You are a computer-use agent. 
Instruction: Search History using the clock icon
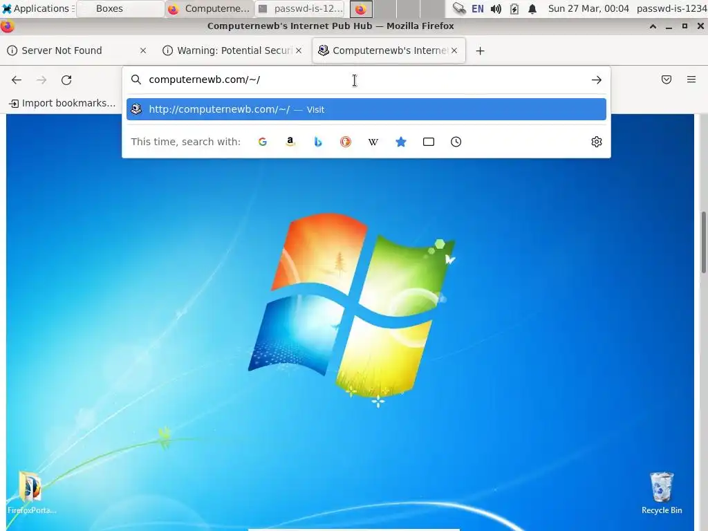coord(456,142)
